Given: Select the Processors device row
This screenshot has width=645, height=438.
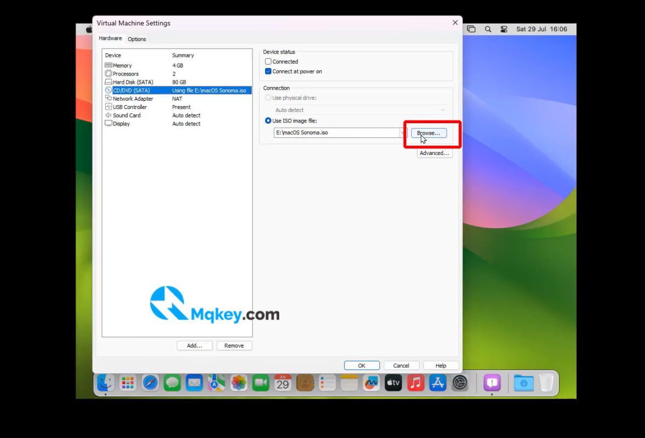Looking at the screenshot, I should pyautogui.click(x=177, y=73).
